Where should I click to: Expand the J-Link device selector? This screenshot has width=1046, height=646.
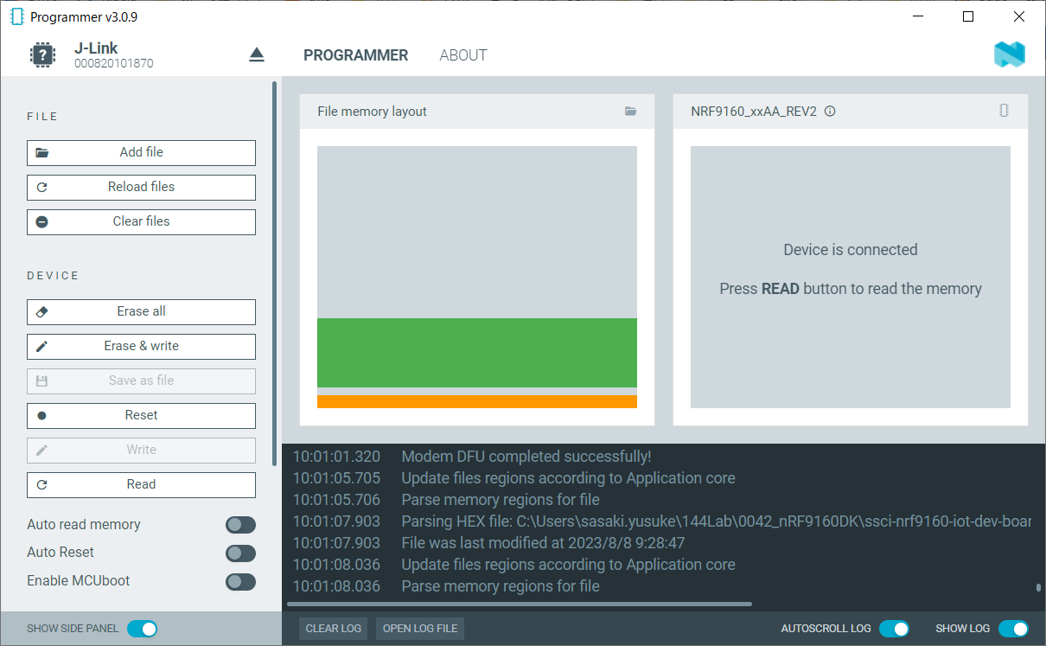[x=112, y=54]
